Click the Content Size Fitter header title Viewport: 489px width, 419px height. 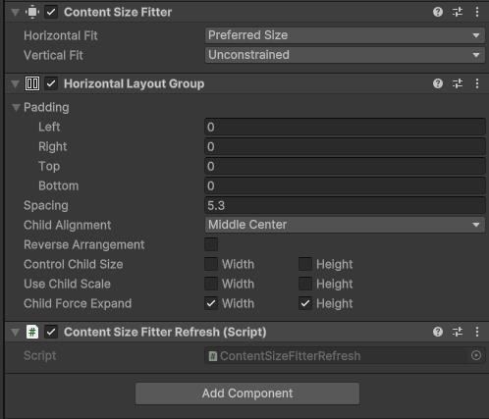[x=118, y=12]
